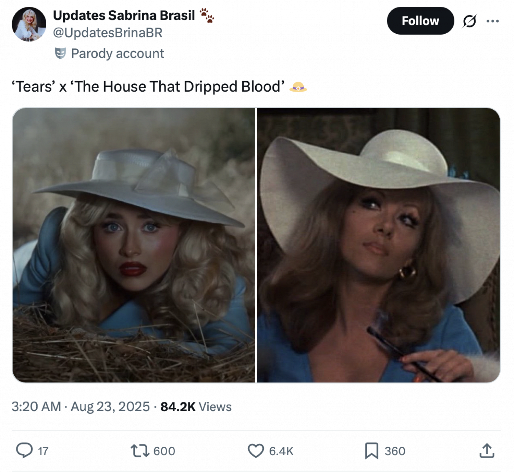This screenshot has height=472, width=514.
Task: Click the Updates Sabrina Brasil display name
Action: pyautogui.click(x=124, y=15)
